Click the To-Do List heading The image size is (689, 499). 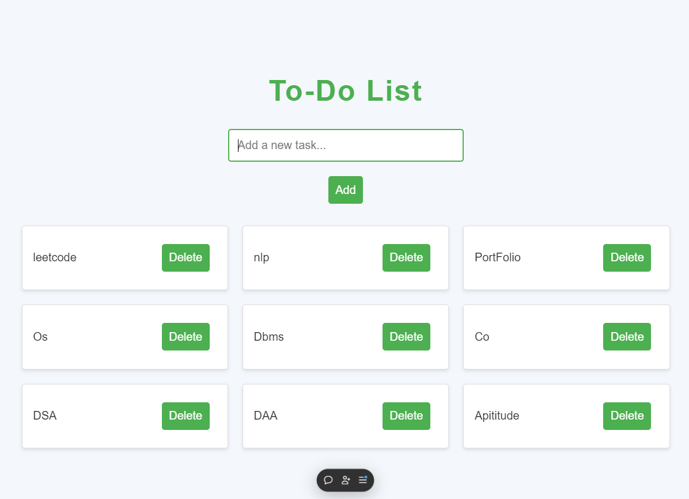346,91
